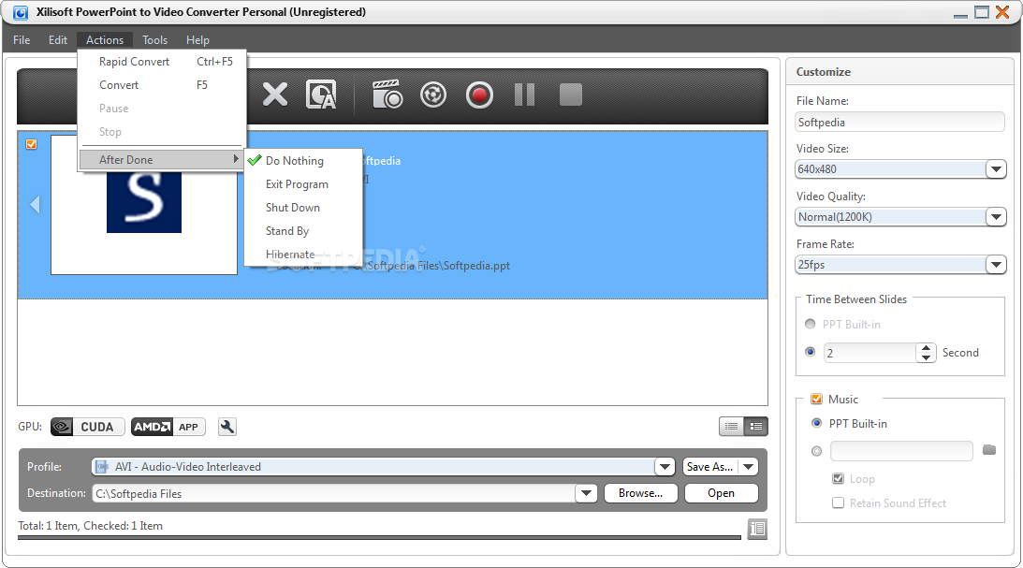This screenshot has width=1023, height=568.
Task: Open the Help menu
Action: click(197, 40)
